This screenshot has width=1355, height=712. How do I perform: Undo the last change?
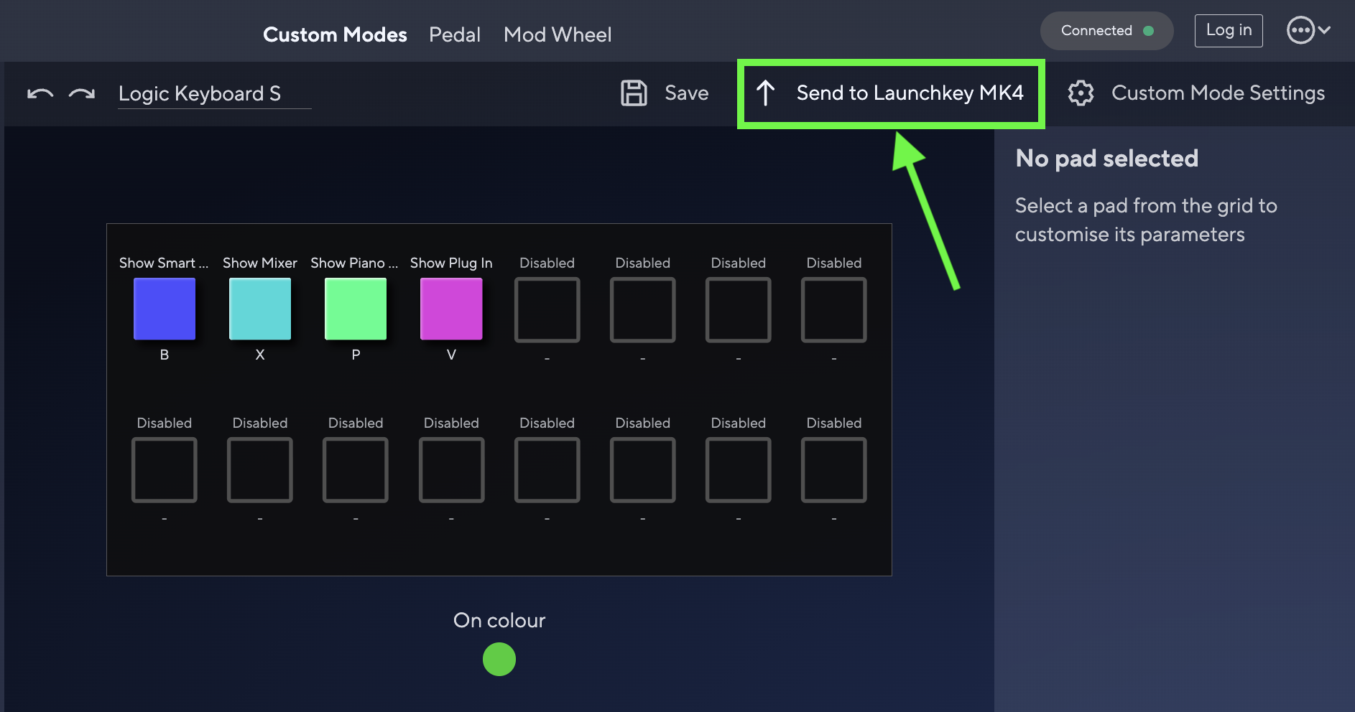pyautogui.click(x=40, y=94)
